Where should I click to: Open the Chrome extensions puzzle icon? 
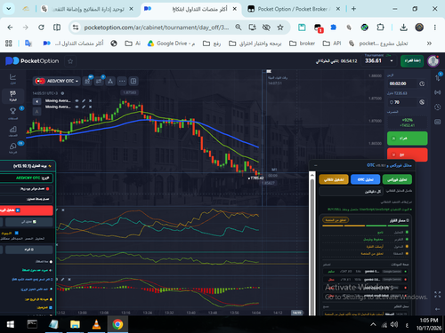[380, 28]
